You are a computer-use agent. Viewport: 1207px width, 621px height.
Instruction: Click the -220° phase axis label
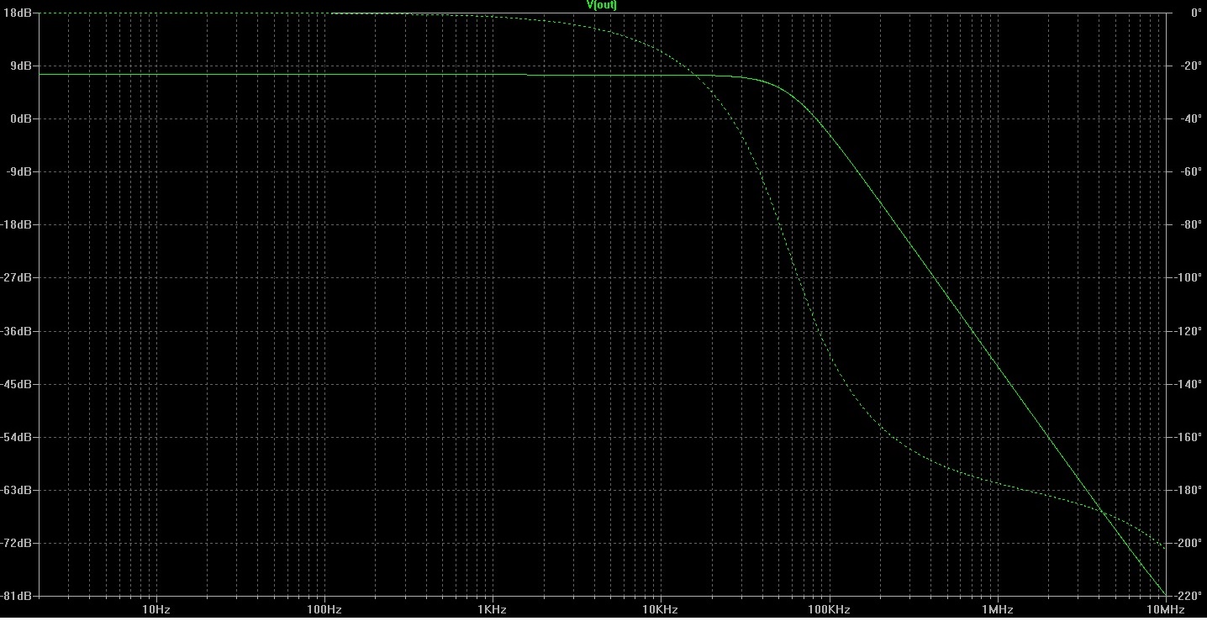point(1188,596)
